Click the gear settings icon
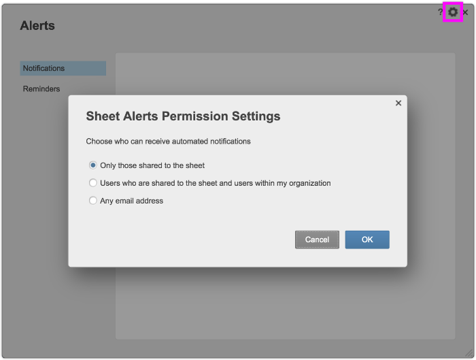The height and width of the screenshot is (360, 476). pyautogui.click(x=453, y=12)
